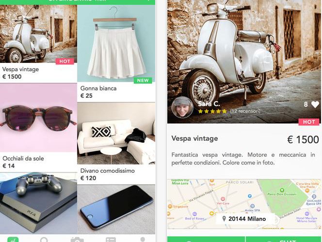Screen dimensions: 322x242
Task: Click the green CHAT button
Action: (x=284, y=239)
